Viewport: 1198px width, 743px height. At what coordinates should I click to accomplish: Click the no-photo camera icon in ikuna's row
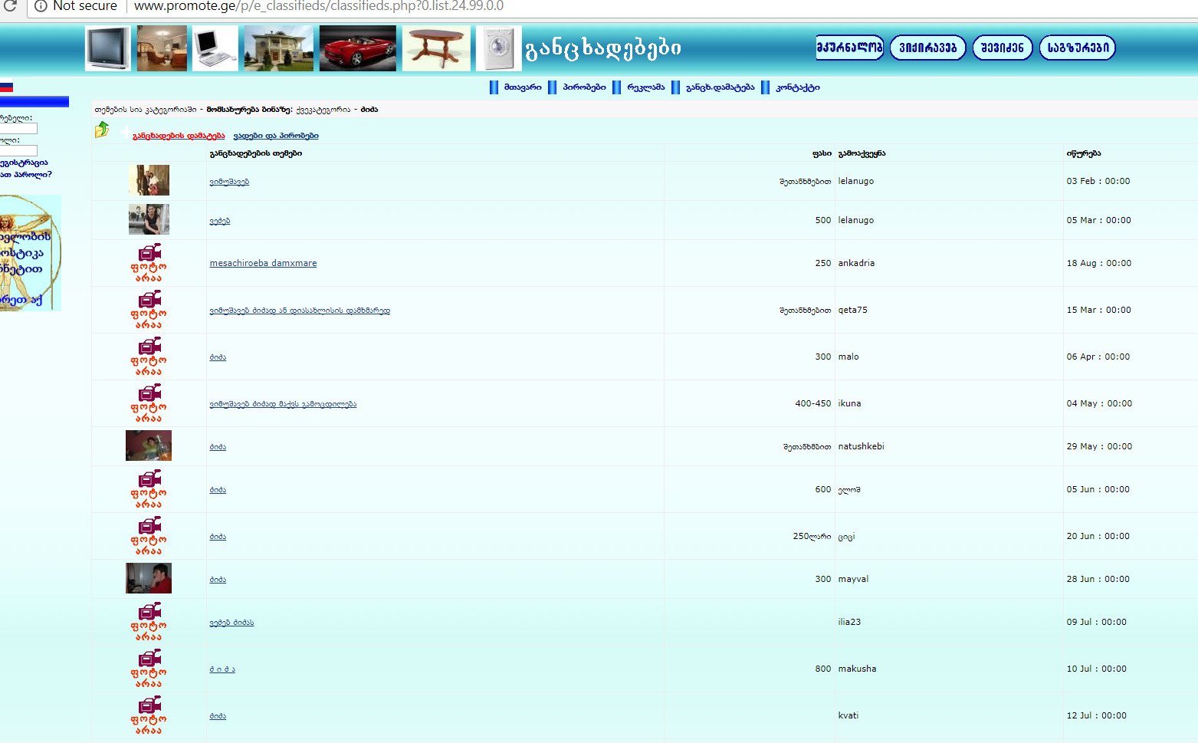[149, 403]
